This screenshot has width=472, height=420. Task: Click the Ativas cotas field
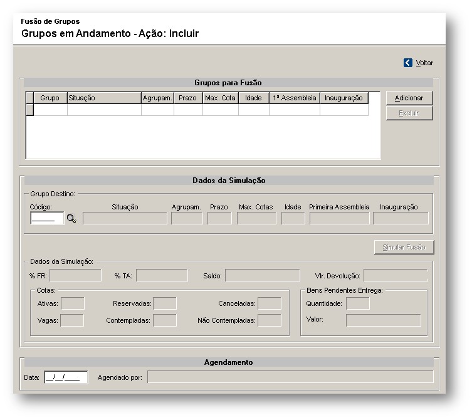[x=73, y=303]
